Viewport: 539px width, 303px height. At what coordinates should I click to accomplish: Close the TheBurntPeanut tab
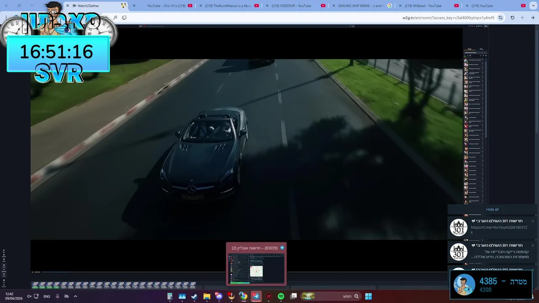coord(200,6)
